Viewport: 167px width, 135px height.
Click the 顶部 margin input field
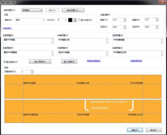tap(118, 20)
